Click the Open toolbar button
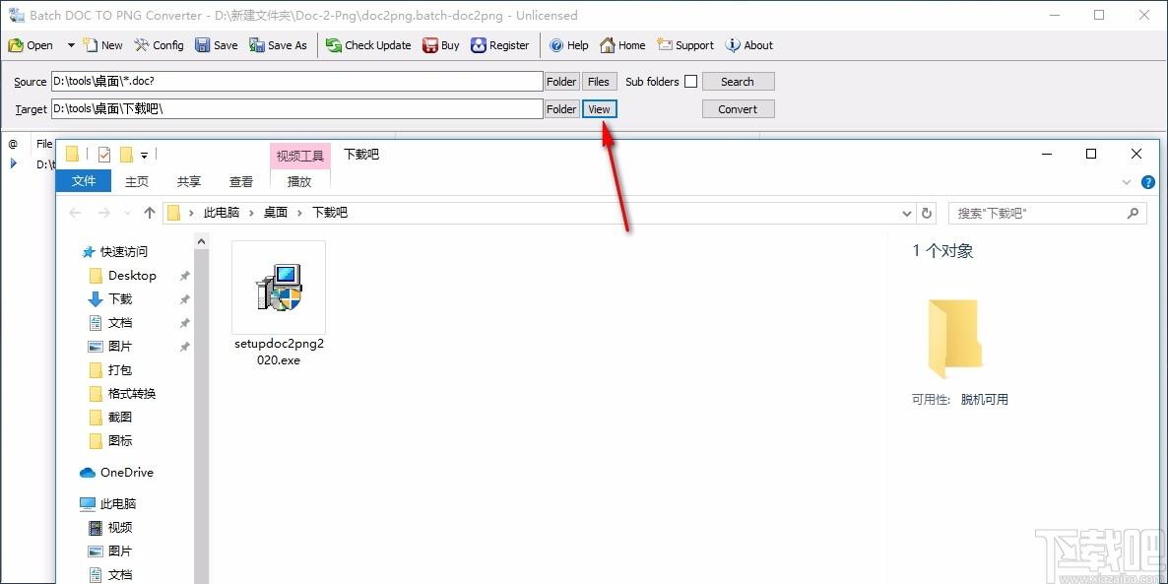This screenshot has height=584, width=1168. (31, 45)
